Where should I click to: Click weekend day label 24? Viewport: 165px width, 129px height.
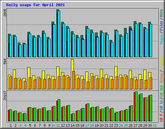[x=121, y=125]
